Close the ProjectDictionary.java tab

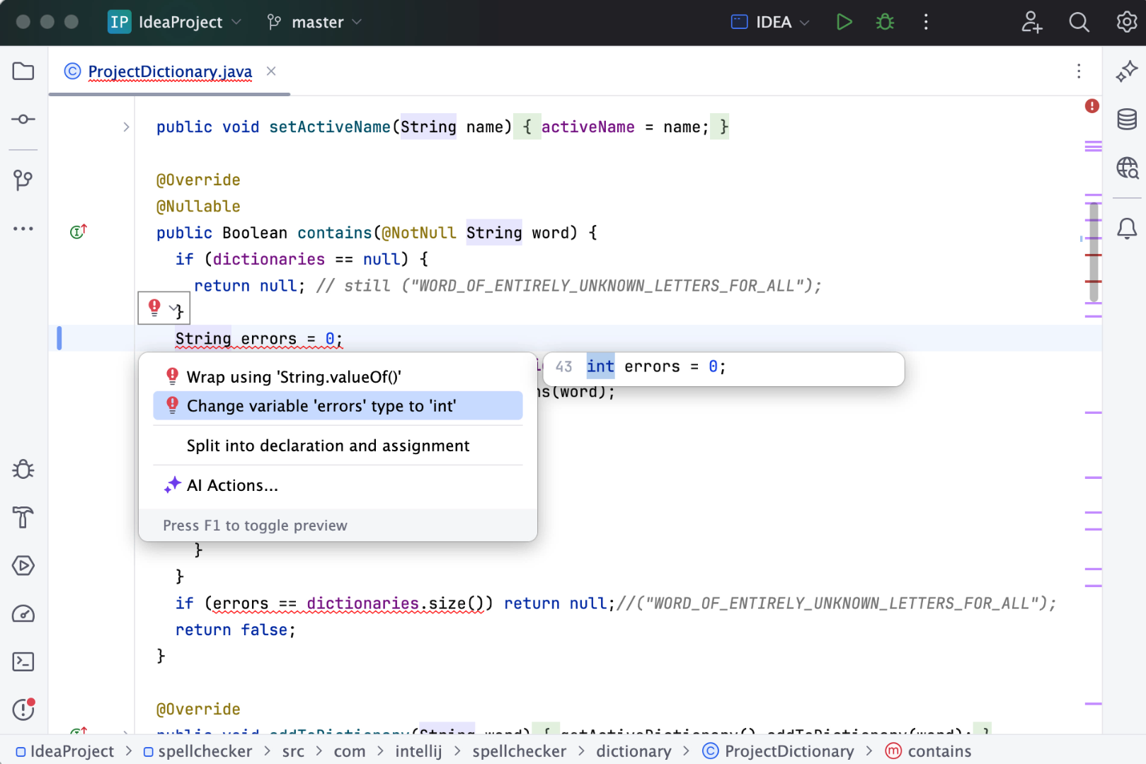271,71
